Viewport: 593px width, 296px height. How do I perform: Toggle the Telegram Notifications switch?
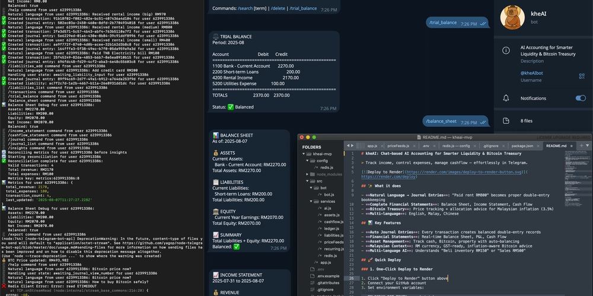[581, 98]
